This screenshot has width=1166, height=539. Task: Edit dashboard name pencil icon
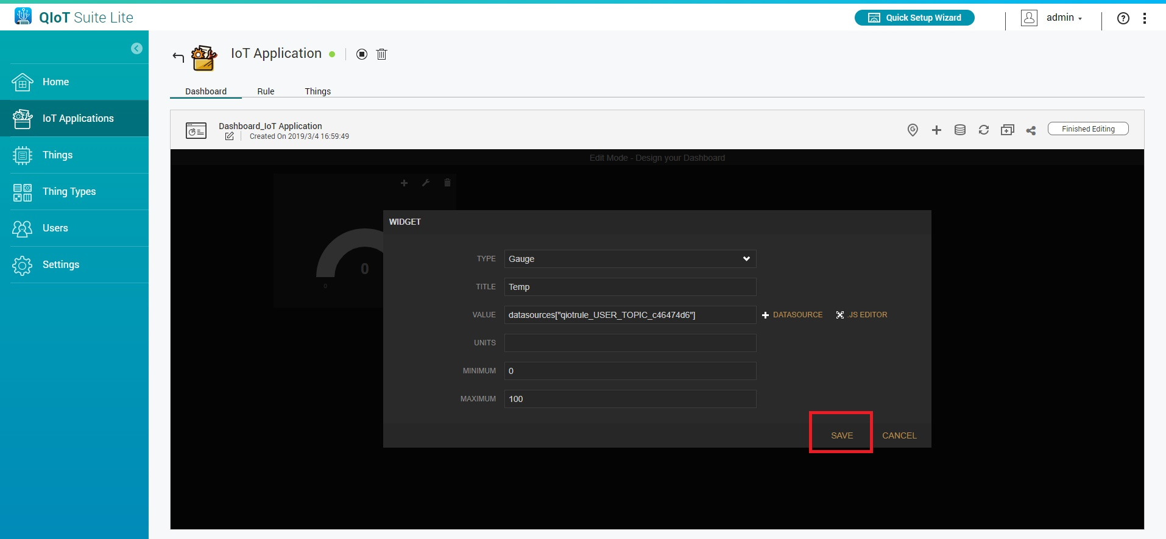[229, 136]
